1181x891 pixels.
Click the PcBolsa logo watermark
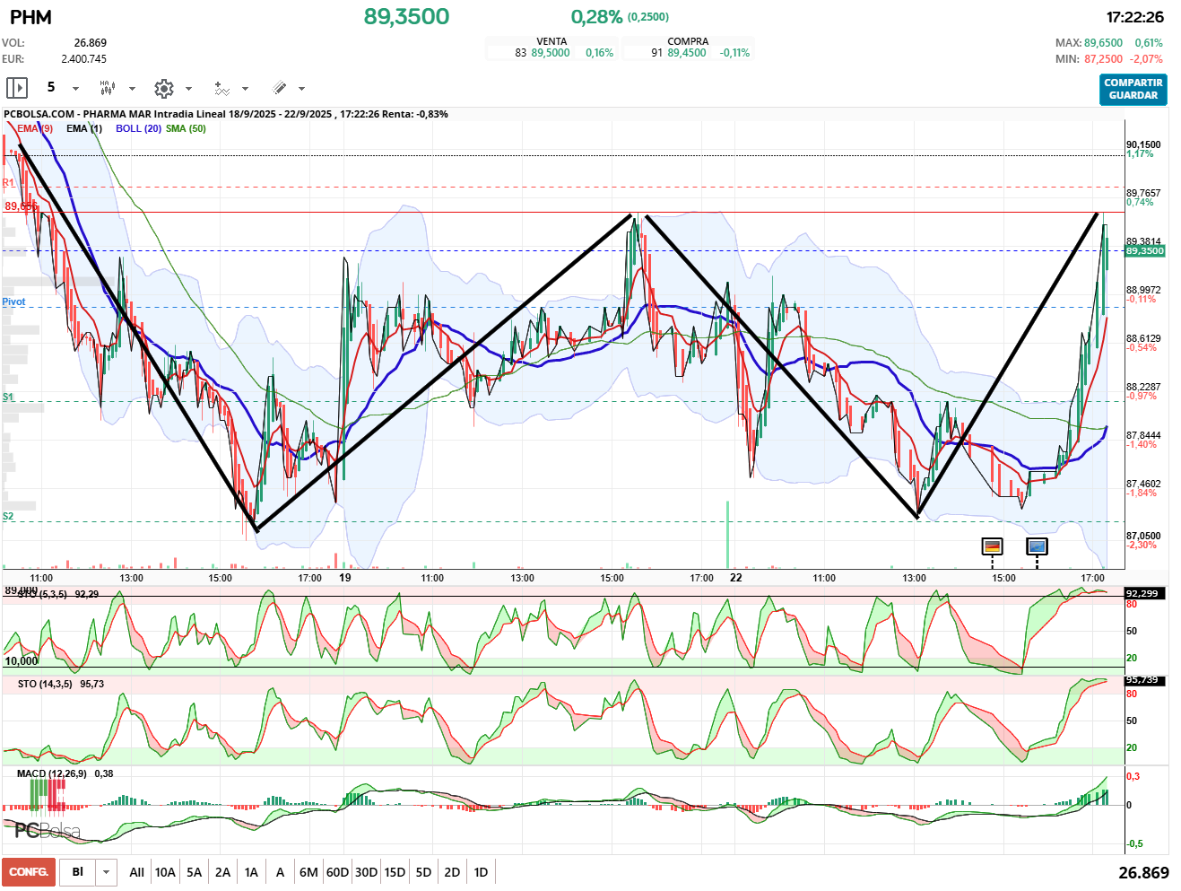(x=47, y=831)
